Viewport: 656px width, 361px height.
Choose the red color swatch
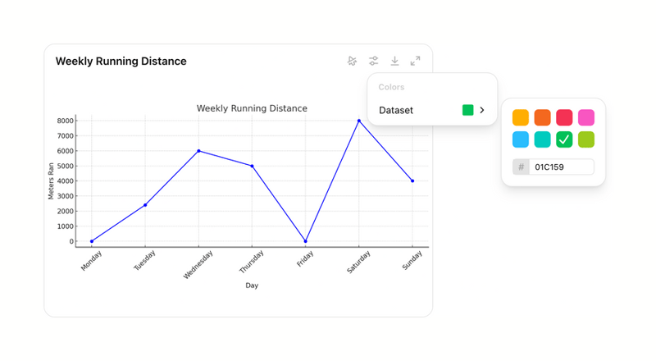[564, 117]
